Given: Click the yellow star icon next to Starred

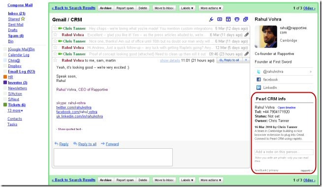Looking at the screenshot, I should click(x=23, y=19).
